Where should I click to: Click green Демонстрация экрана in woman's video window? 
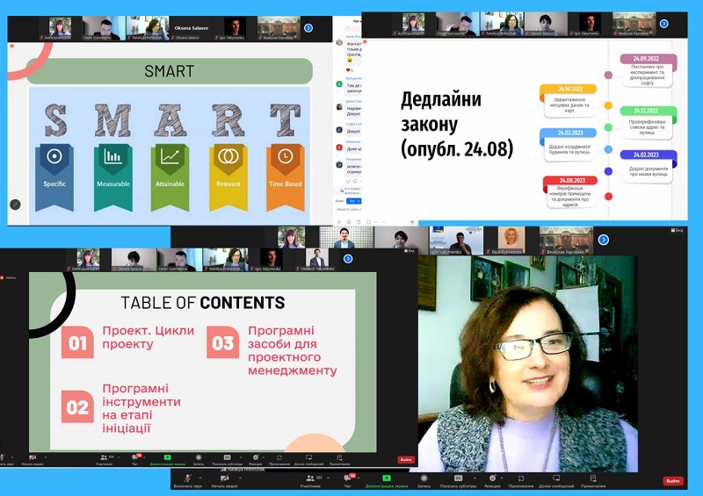(x=387, y=480)
